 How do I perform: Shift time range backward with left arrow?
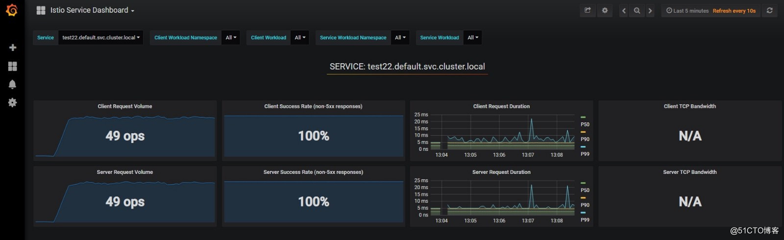[624, 11]
